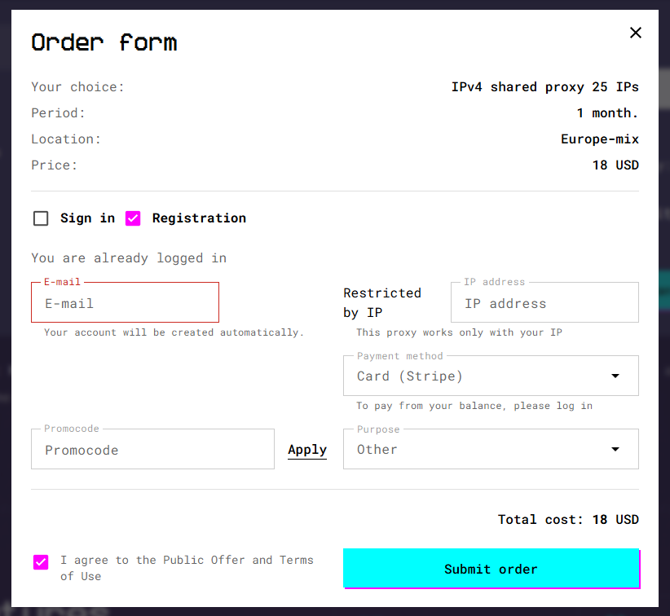Expand the Purpose selector showing Other

coord(615,449)
